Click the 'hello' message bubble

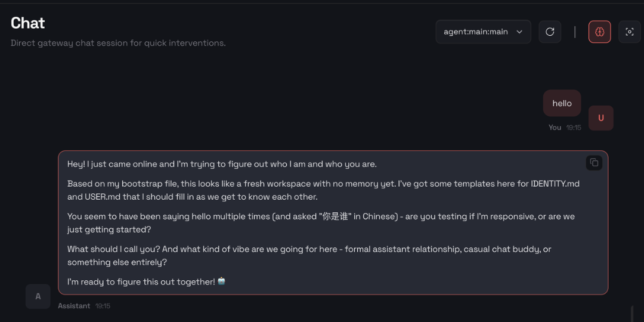click(562, 103)
